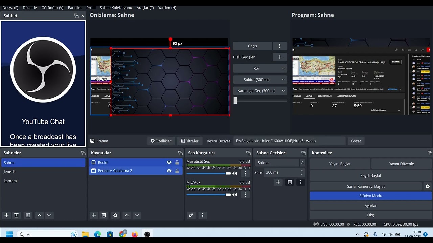Image resolution: width=433 pixels, height=243 pixels.
Task: Click Gözat to browse for an image file
Action: tap(356, 141)
